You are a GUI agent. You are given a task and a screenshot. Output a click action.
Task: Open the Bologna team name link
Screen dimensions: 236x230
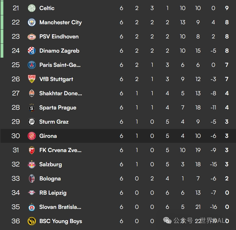(50, 179)
